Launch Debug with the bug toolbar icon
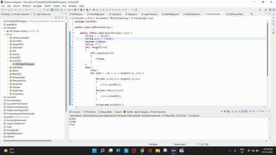 click(69, 10)
